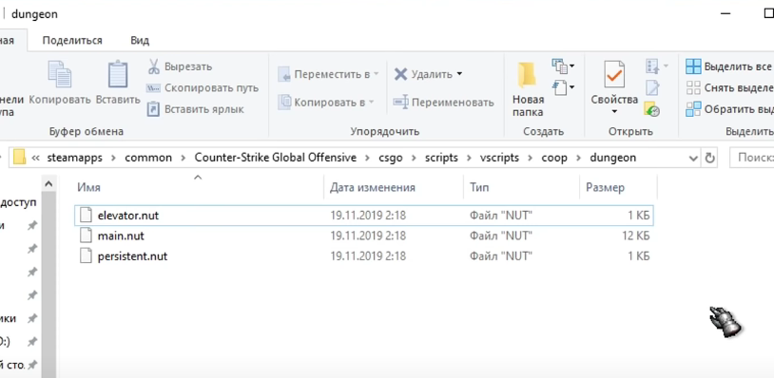
Task: Navigate to vscripts breadcrumb segment
Action: [499, 158]
